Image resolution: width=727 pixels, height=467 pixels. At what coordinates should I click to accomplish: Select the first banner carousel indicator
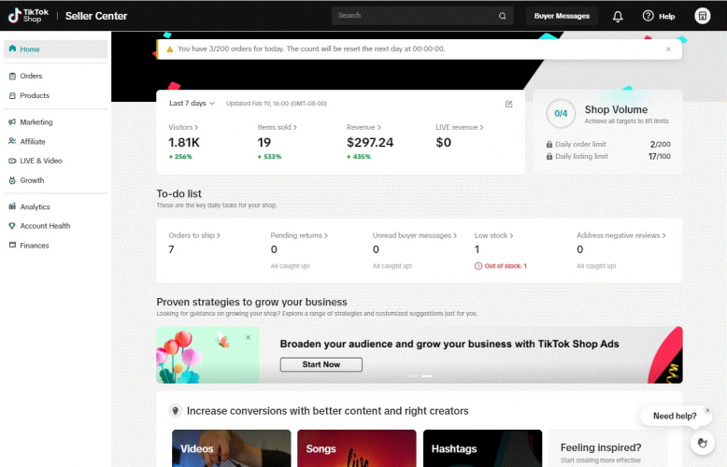[x=412, y=375]
